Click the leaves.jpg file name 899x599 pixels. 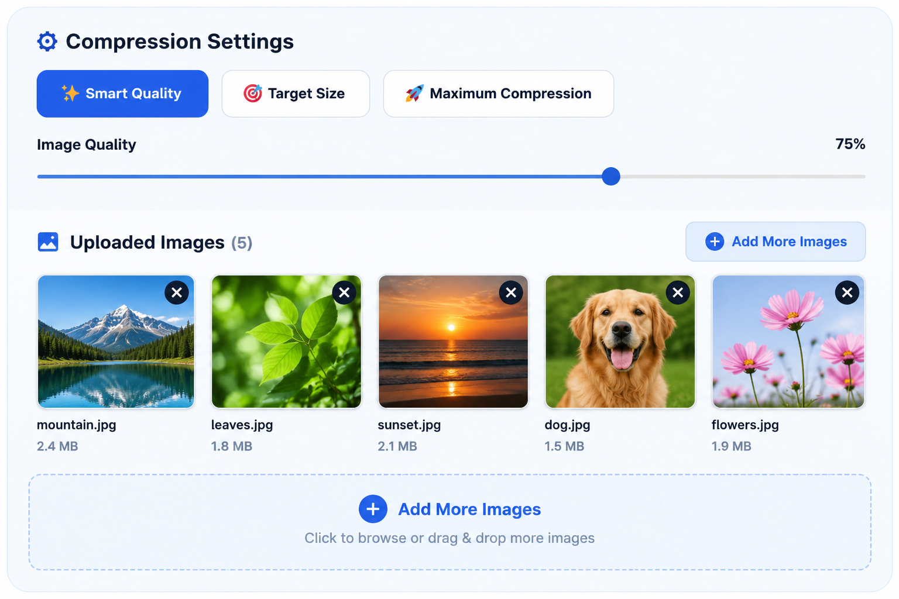[x=242, y=425]
